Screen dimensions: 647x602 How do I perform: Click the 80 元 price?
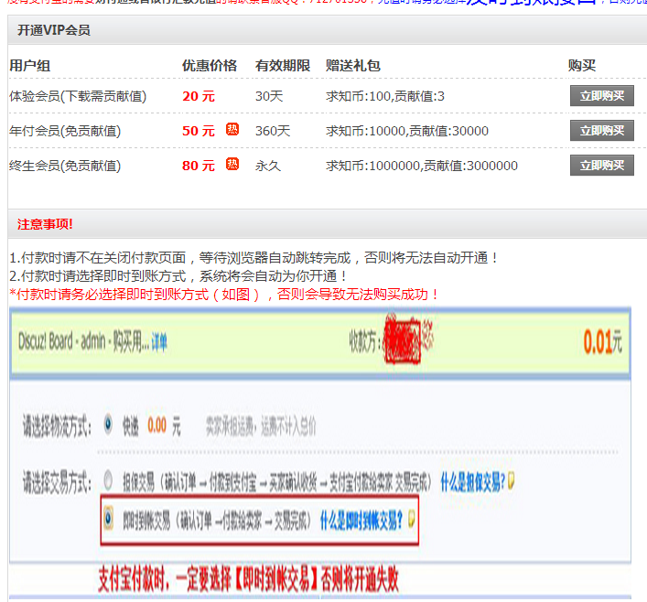199,166
